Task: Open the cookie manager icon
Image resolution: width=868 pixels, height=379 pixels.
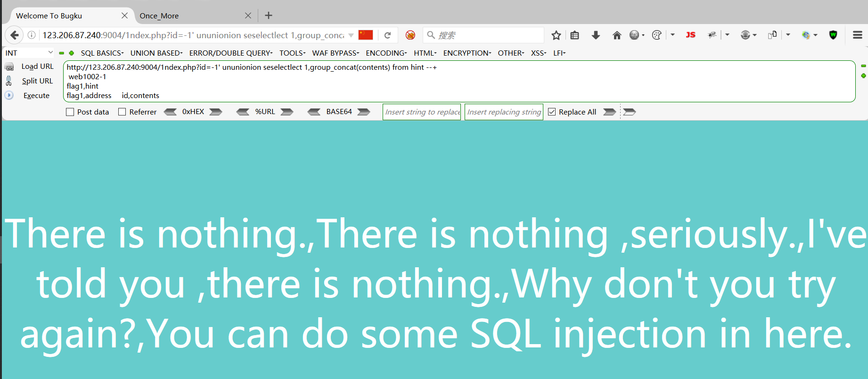Action: point(656,35)
